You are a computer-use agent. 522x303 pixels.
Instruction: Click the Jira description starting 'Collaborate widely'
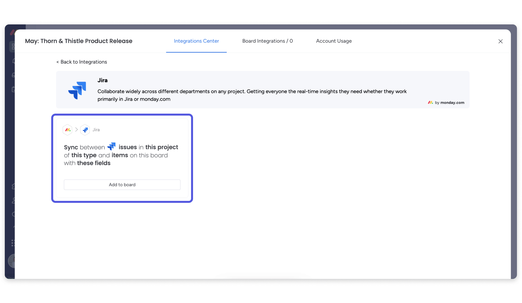click(252, 95)
